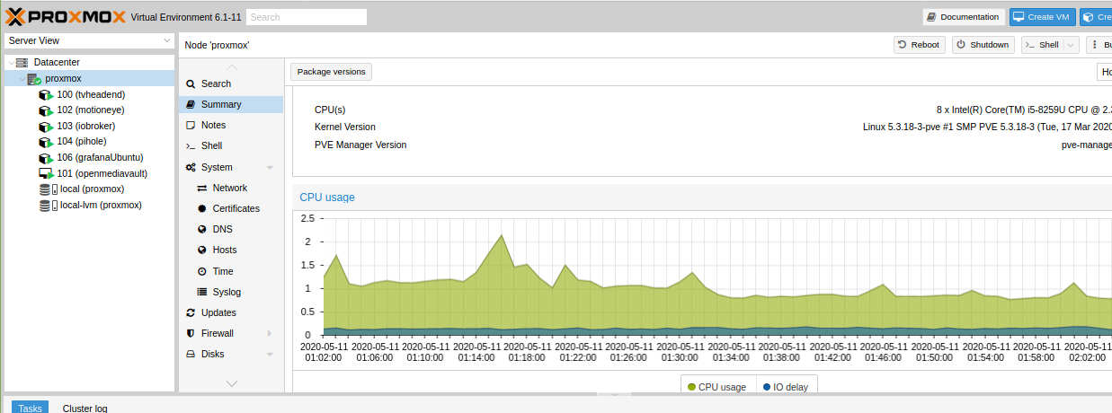Open Summary in the node menu
This screenshot has width=1112, height=413.
click(x=231, y=104)
